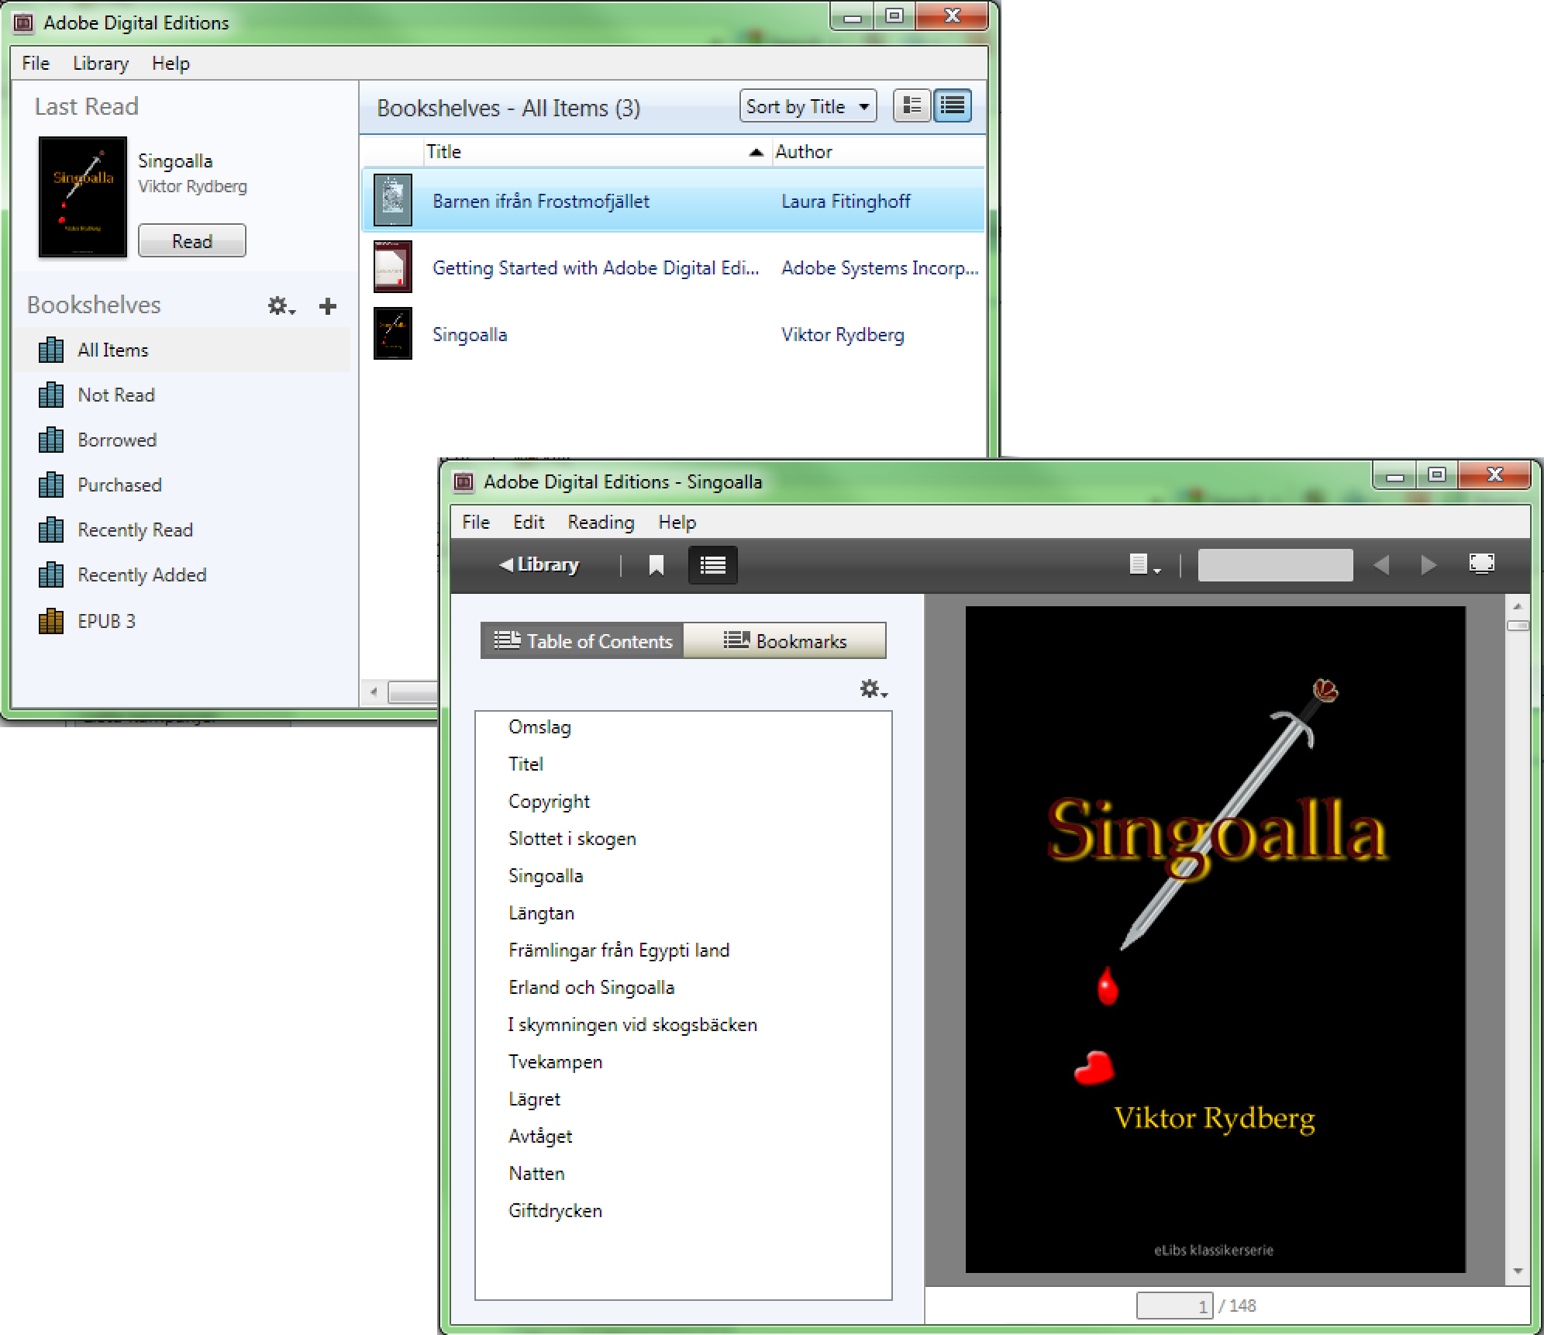The height and width of the screenshot is (1335, 1544).
Task: Toggle the navigation panel list icon
Action: click(713, 565)
